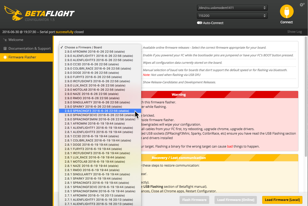The image size is (308, 206).
Task: Select 2.8.1 SPRACINGF3MINI firmware
Action: point(100,191)
